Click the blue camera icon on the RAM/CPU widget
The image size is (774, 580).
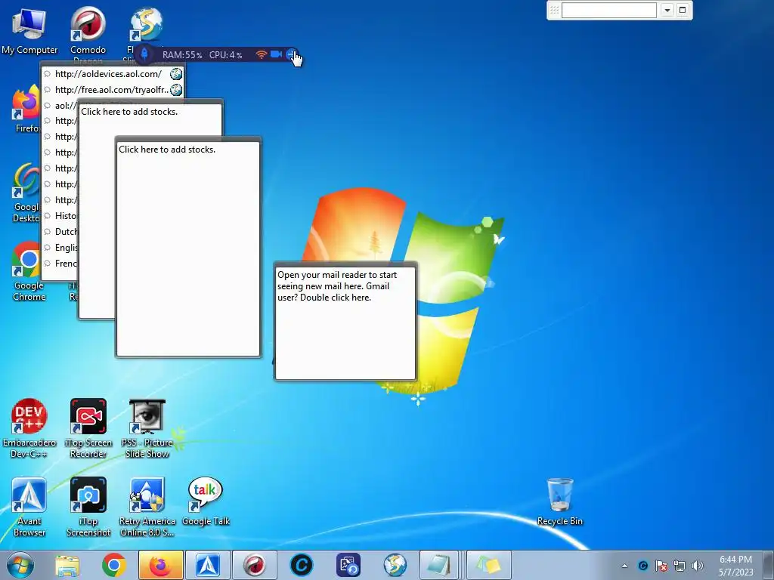(x=276, y=54)
